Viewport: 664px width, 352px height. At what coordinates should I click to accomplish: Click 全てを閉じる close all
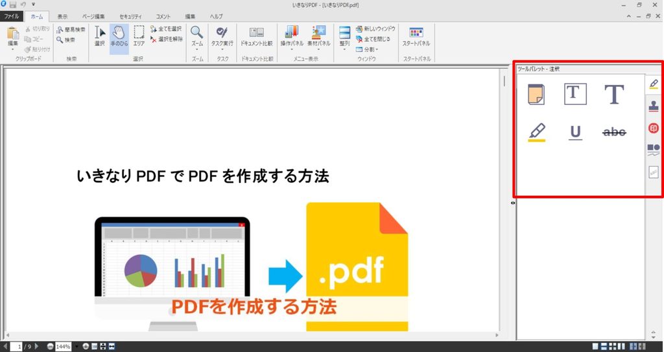point(373,39)
